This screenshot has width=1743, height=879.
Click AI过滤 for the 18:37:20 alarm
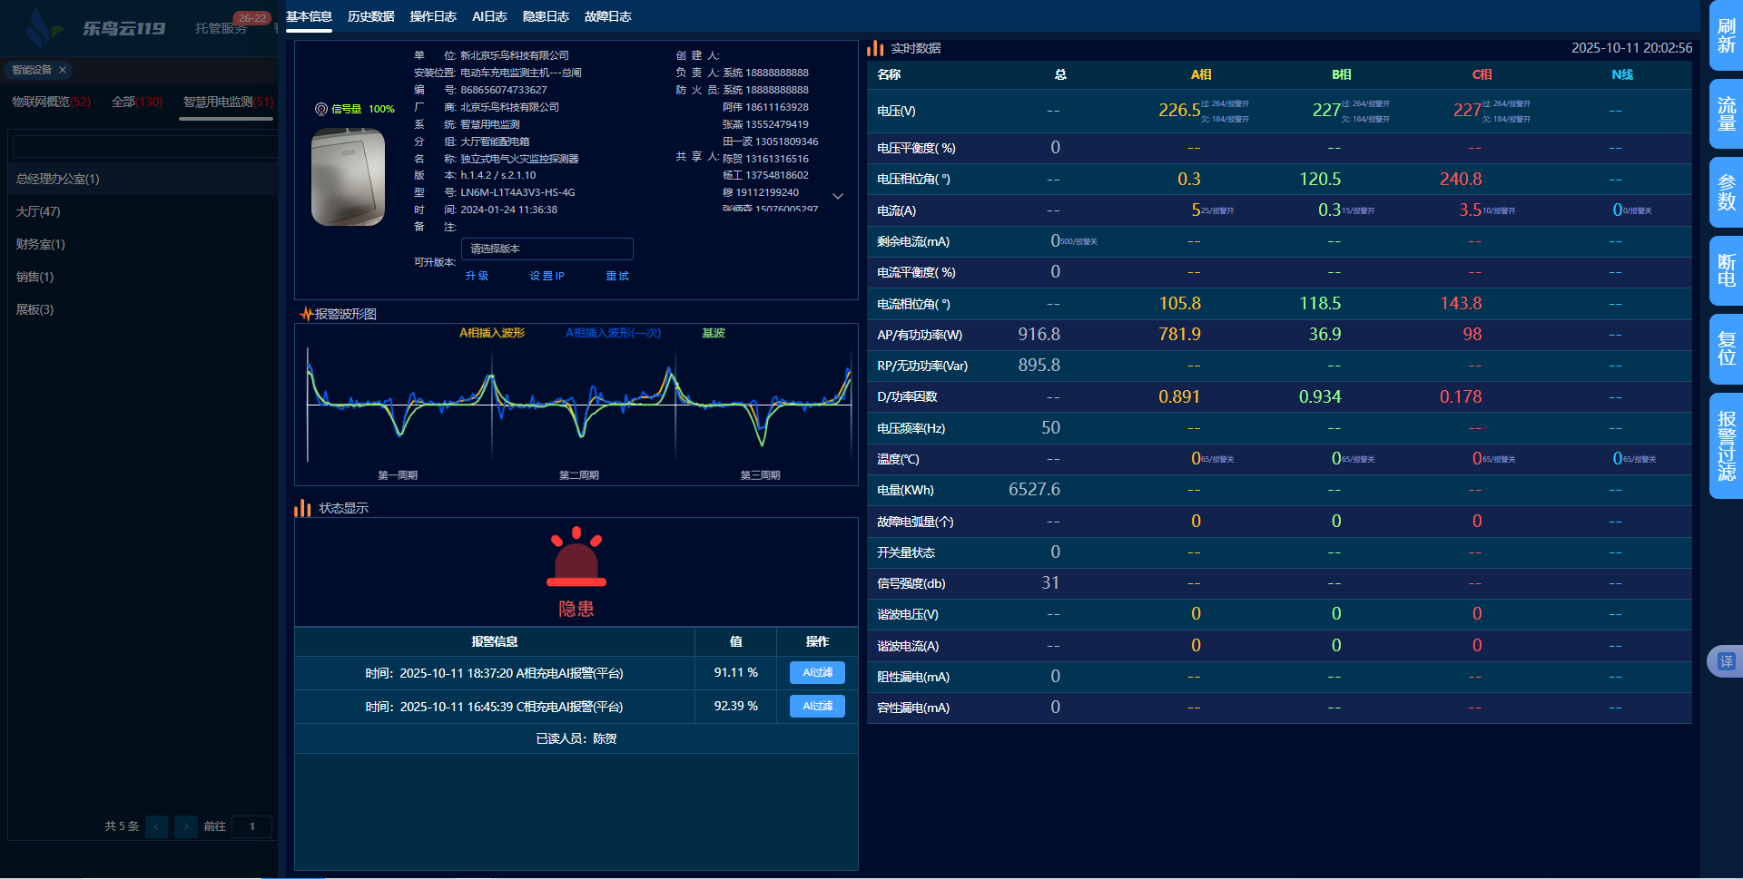(x=817, y=672)
